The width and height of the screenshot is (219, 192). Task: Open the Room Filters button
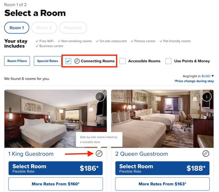click(x=17, y=61)
